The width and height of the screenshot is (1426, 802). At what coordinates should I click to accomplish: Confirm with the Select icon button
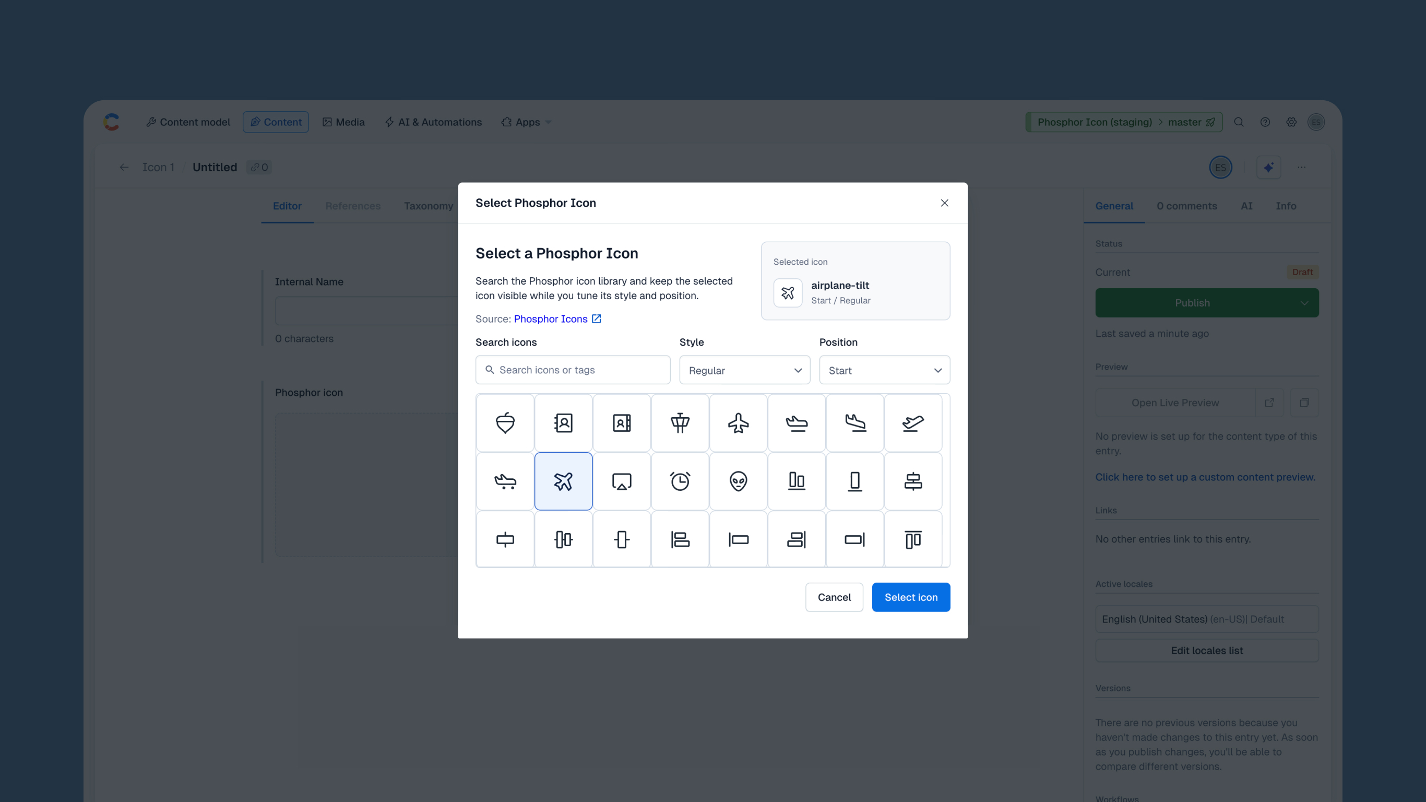point(911,597)
